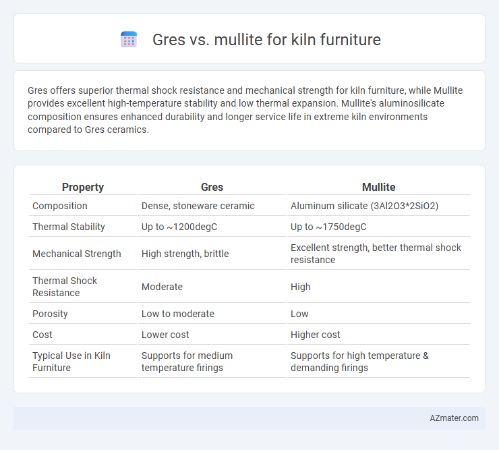Click the 'Low' porosity cell for Mullite
The image size is (499, 450).
pyautogui.click(x=299, y=314)
